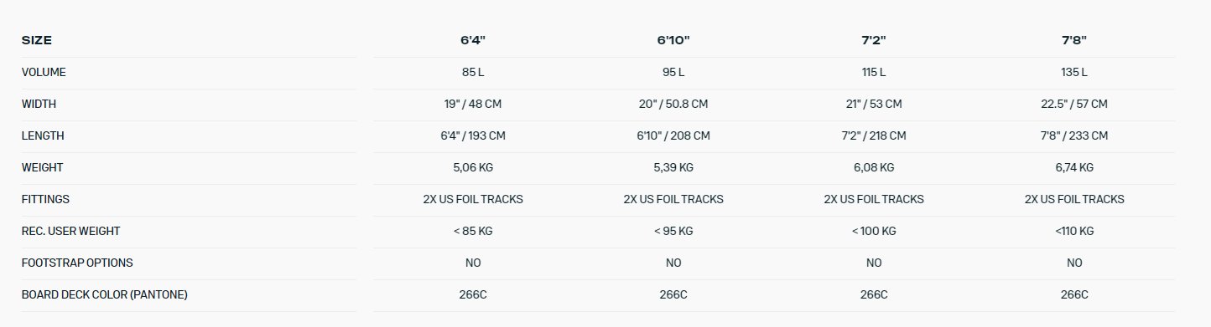Click the LENGTH row label
The height and width of the screenshot is (327, 1211).
[x=43, y=135]
